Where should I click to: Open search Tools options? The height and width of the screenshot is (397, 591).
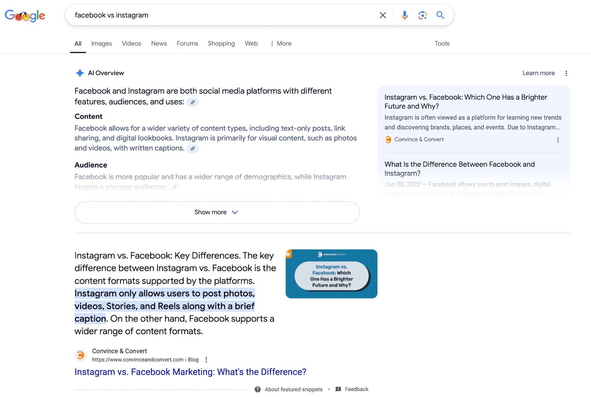[x=442, y=43]
